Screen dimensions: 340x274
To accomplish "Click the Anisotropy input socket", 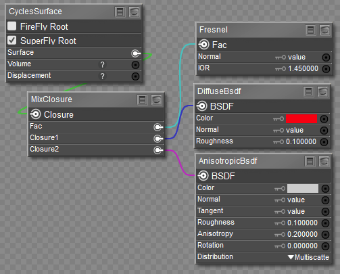I will pos(325,235).
